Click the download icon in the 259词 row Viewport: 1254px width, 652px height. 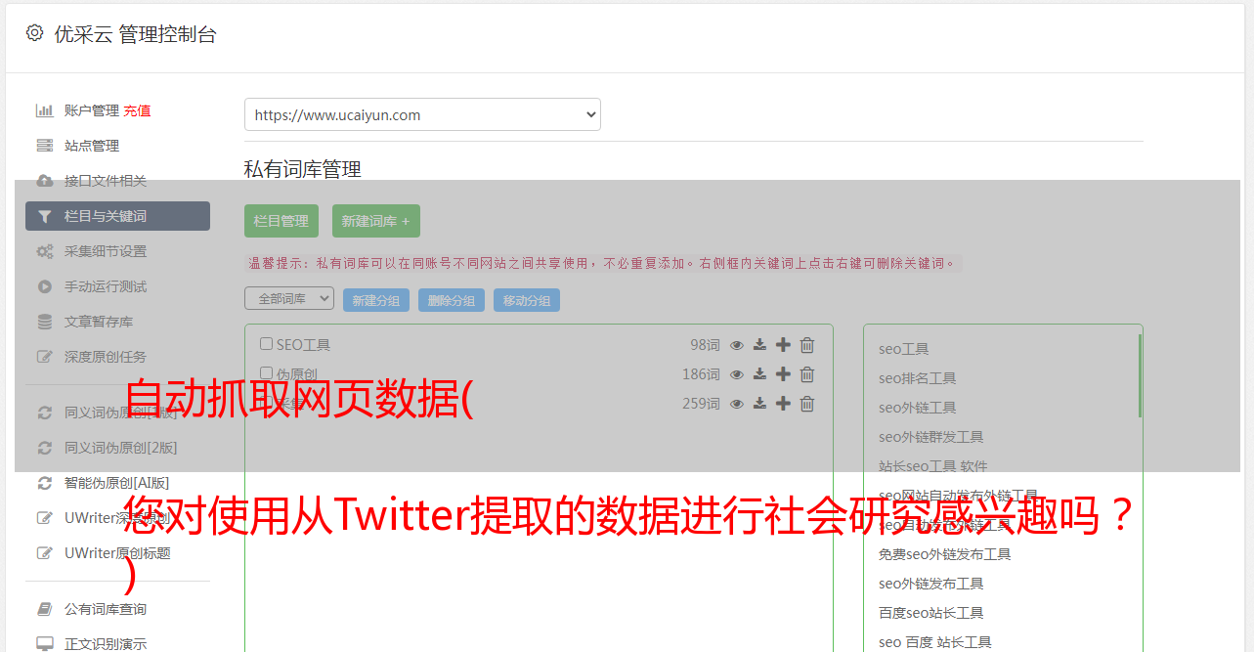(759, 404)
